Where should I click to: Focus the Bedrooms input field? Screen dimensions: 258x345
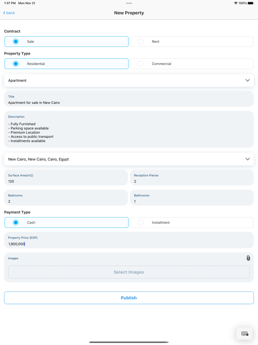coord(66,200)
